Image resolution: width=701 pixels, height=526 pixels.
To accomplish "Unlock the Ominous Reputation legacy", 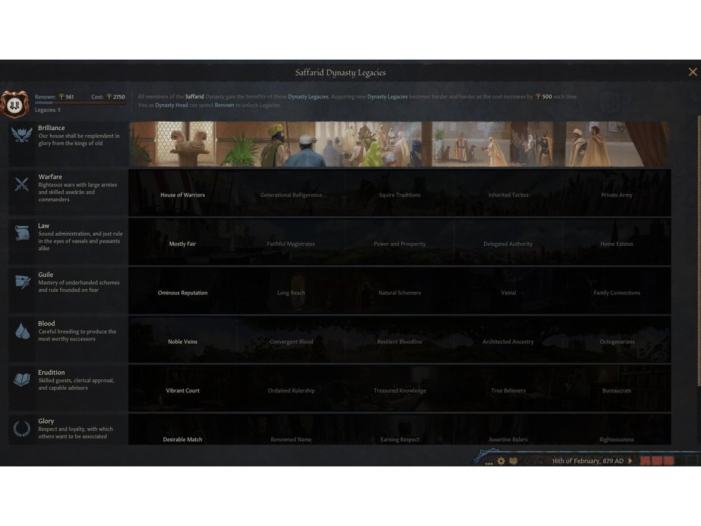I will 182,292.
